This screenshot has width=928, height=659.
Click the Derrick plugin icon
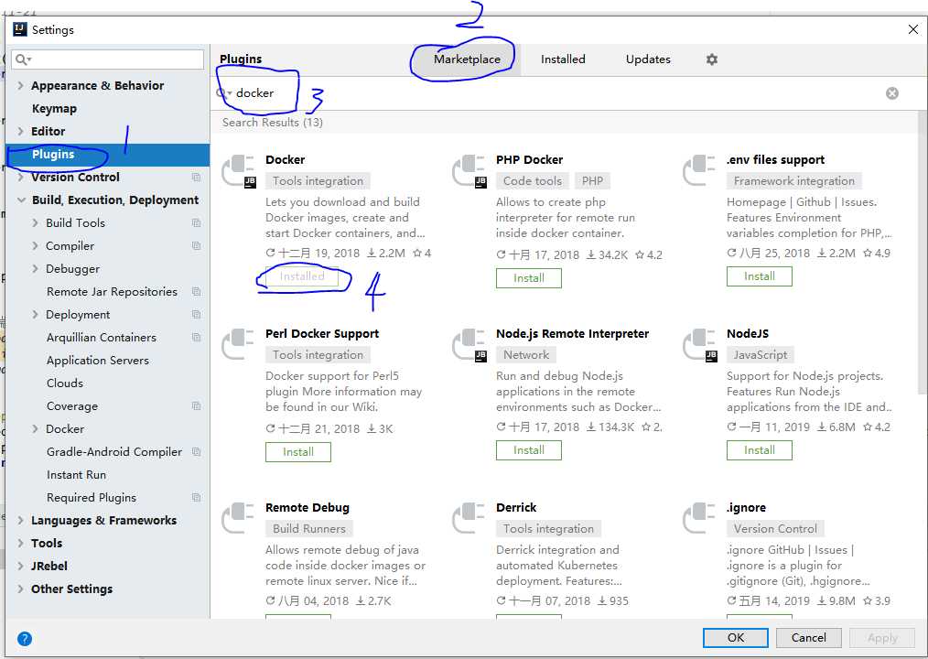pos(469,519)
